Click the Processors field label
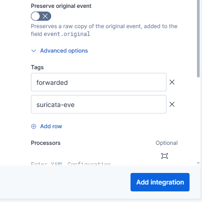The image size is (202, 202). click(46, 143)
